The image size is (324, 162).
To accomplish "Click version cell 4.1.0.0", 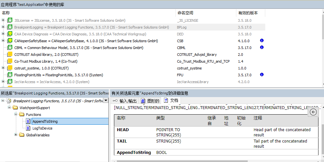I will 243,41.
